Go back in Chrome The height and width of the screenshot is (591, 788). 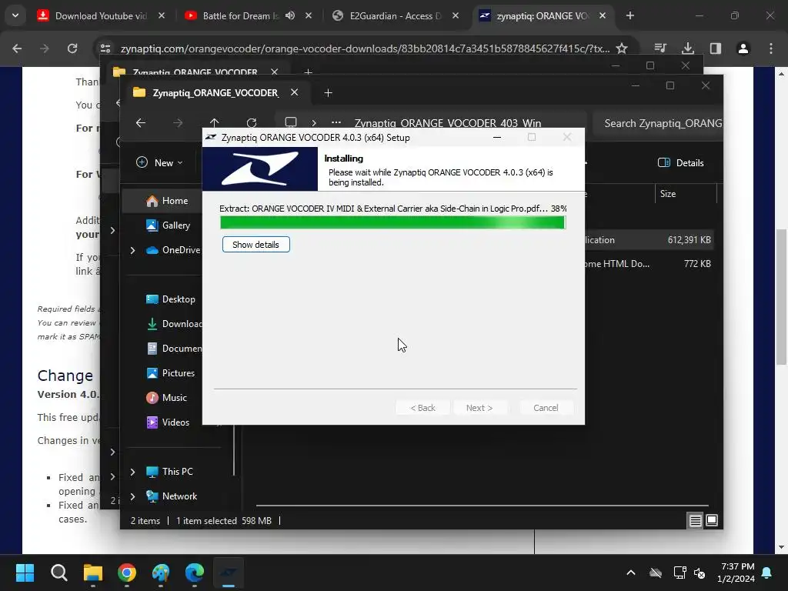click(17, 48)
